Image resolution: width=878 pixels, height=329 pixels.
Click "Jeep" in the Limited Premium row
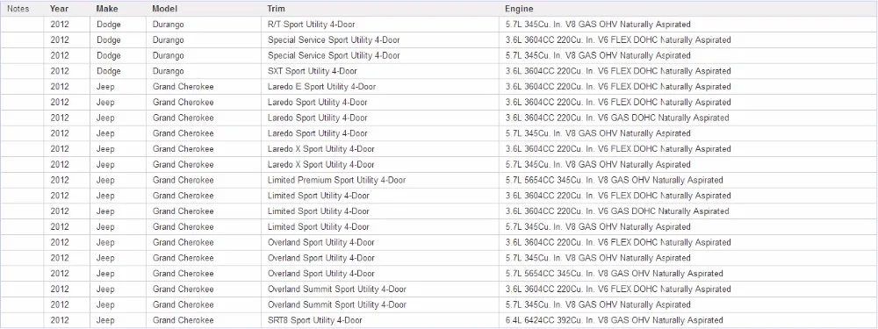click(105, 180)
